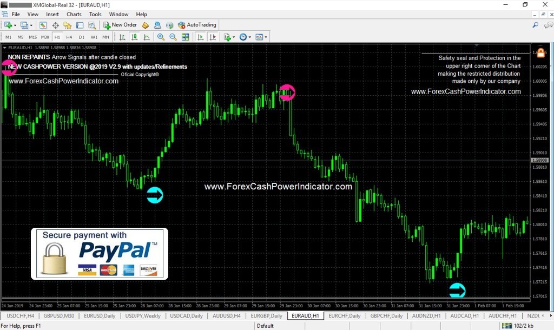Switch the chart to the M5 timeframe

tap(21, 37)
